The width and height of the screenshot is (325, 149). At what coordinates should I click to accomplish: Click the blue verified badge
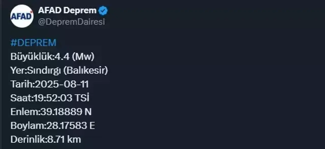pos(103,11)
